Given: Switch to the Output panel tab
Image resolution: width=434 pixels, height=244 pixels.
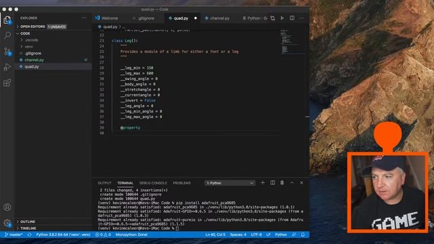Looking at the screenshot, I should tap(104, 183).
